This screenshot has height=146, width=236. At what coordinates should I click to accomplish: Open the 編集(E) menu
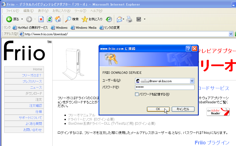pos(29,11)
